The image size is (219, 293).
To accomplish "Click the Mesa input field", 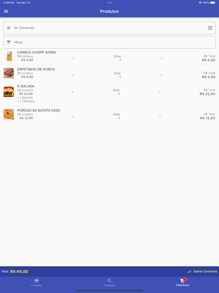I will point(109,42).
